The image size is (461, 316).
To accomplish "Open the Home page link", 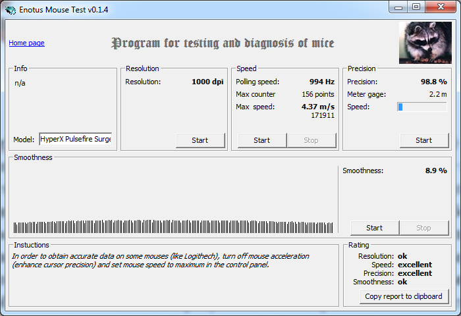I will coord(26,43).
